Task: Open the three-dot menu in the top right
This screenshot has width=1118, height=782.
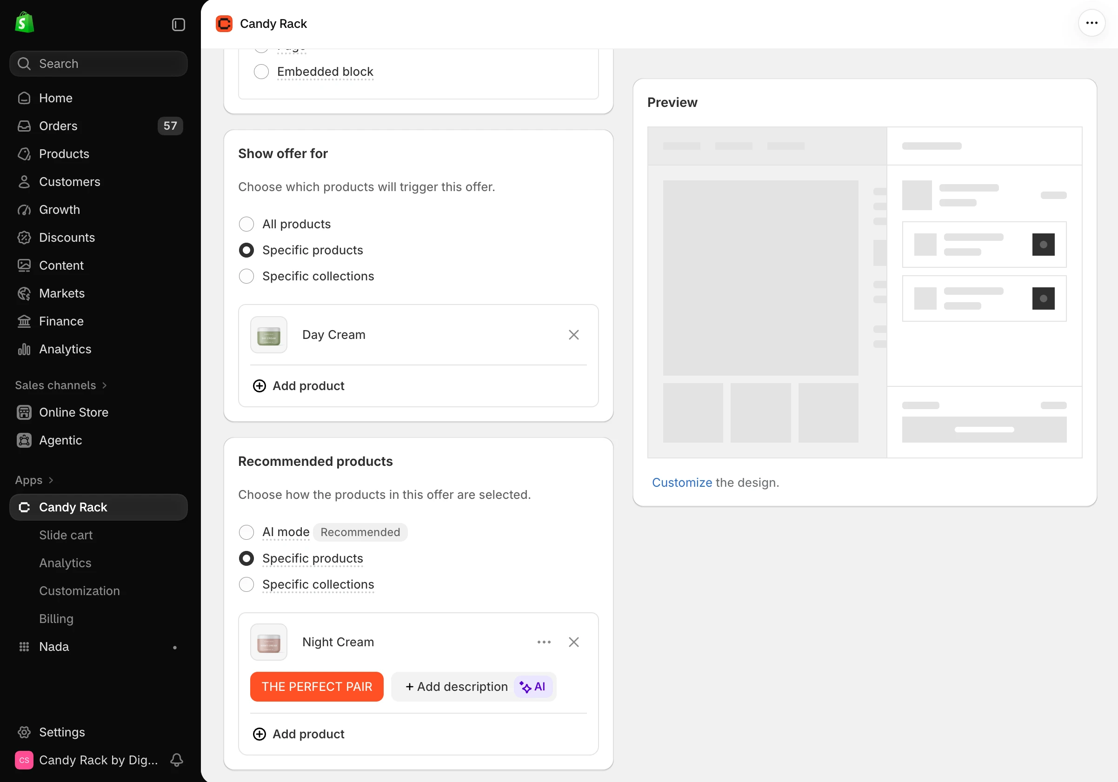Action: [1091, 23]
